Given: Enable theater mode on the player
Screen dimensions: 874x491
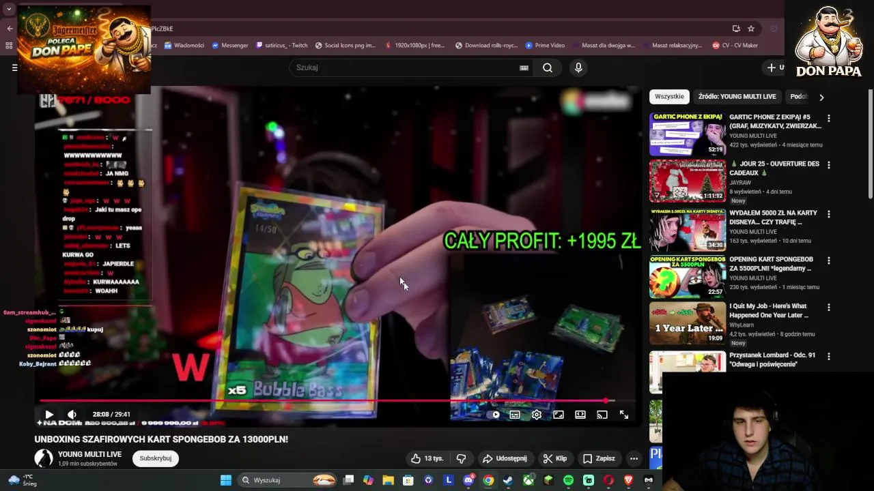Looking at the screenshot, I should pos(580,415).
